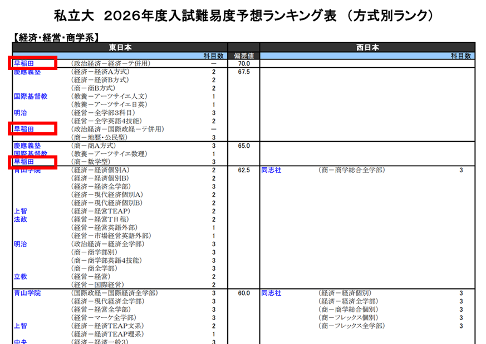Click the 67.5 deviation value cell
486x344 pixels.
click(243, 72)
